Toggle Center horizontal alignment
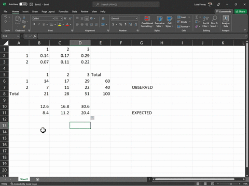 (82, 24)
